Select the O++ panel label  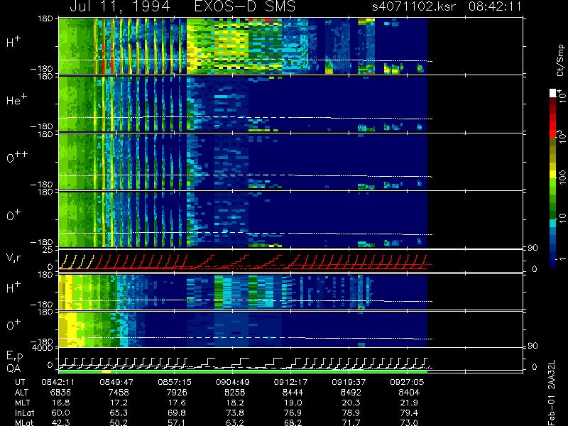tap(17, 157)
